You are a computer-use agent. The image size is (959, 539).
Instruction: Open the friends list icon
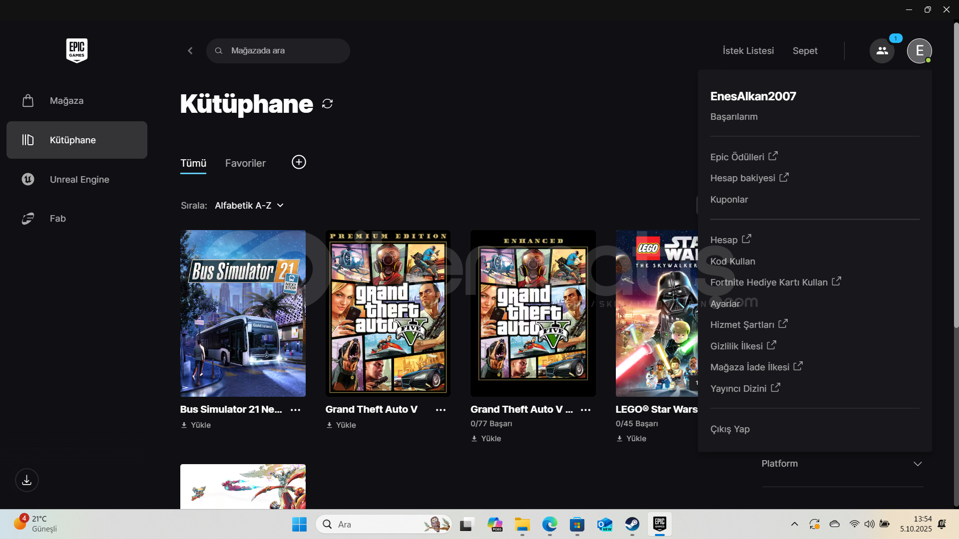click(x=882, y=51)
